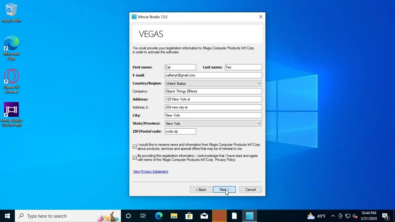Click the Next button
Image resolution: width=395 pixels, height=222 pixels.
[x=224, y=190]
